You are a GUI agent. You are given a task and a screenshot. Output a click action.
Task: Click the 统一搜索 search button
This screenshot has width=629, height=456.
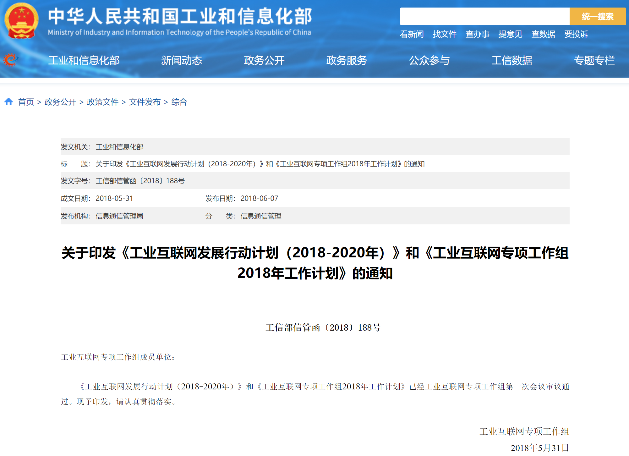click(x=598, y=16)
